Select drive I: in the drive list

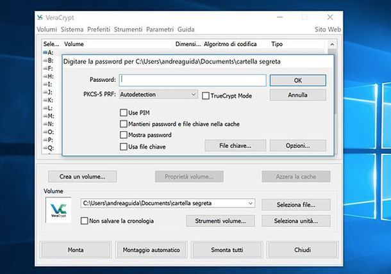pyautogui.click(x=48, y=85)
